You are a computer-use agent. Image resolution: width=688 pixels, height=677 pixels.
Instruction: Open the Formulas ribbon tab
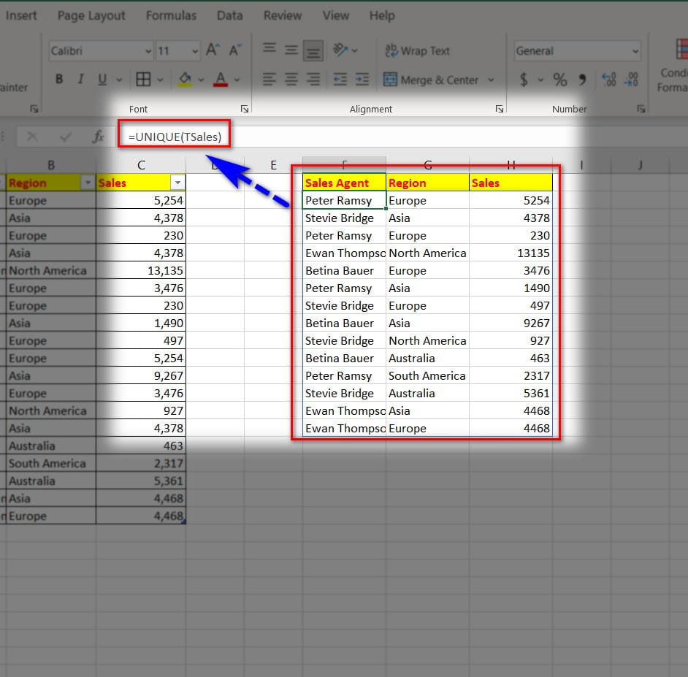coord(171,15)
